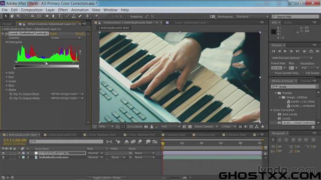Select Auto Levels in Effects & Presets

point(289,115)
